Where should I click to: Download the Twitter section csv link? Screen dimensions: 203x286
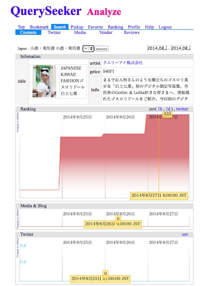(x=185, y=234)
